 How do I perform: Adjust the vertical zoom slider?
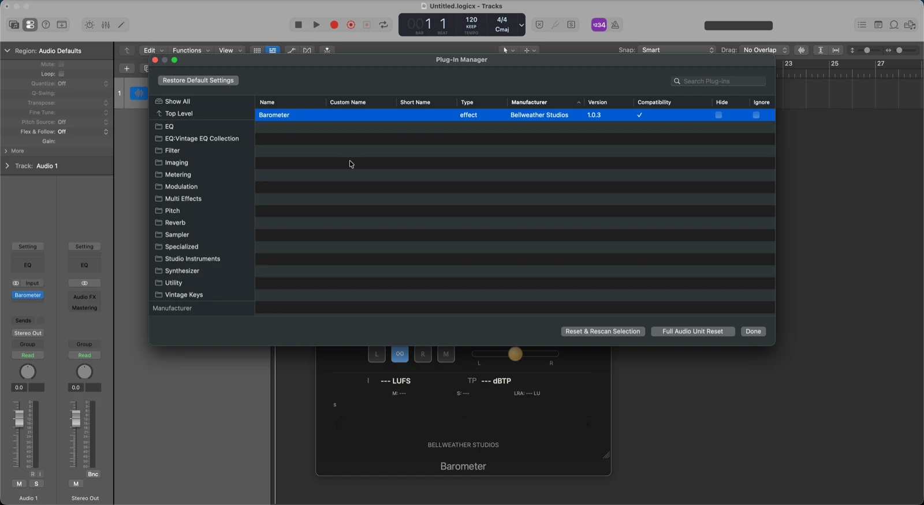(x=867, y=50)
